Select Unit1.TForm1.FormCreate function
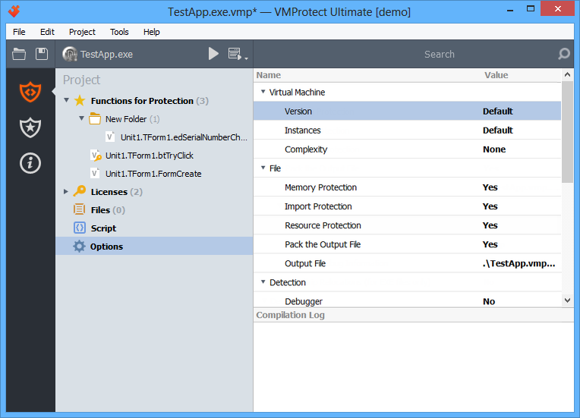 click(154, 173)
